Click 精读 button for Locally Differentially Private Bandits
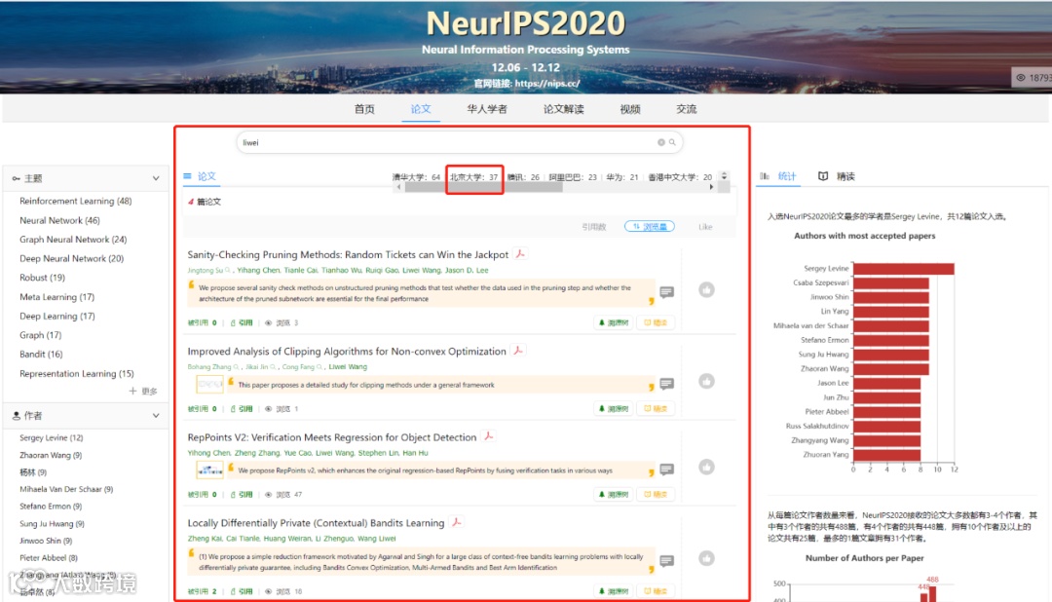 (x=656, y=591)
